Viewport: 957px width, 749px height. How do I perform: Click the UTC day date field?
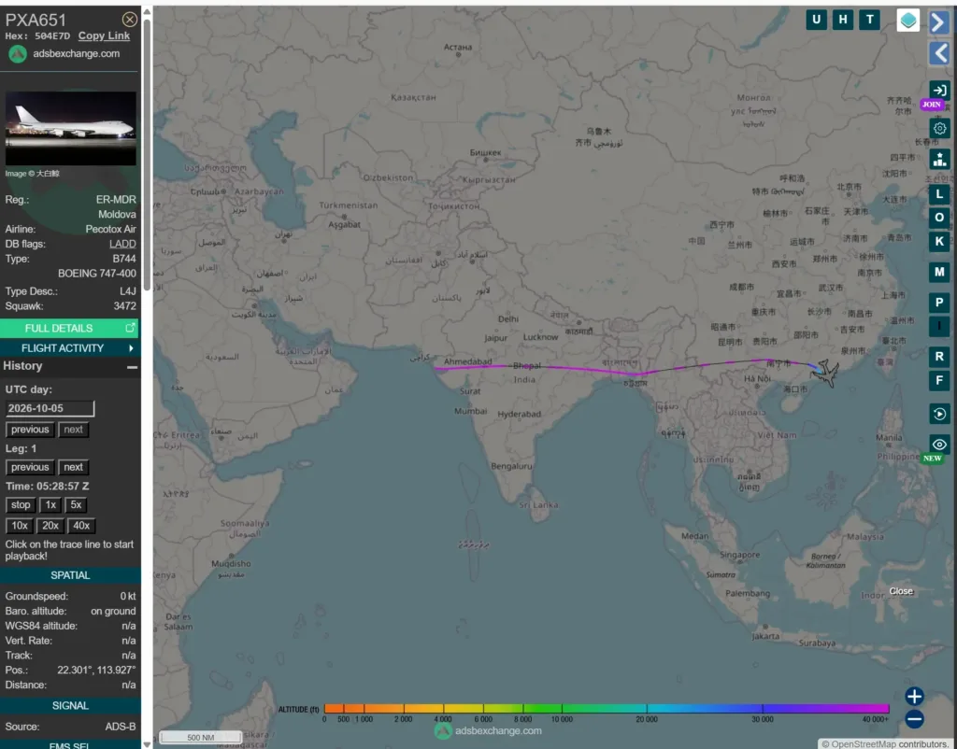50,409
